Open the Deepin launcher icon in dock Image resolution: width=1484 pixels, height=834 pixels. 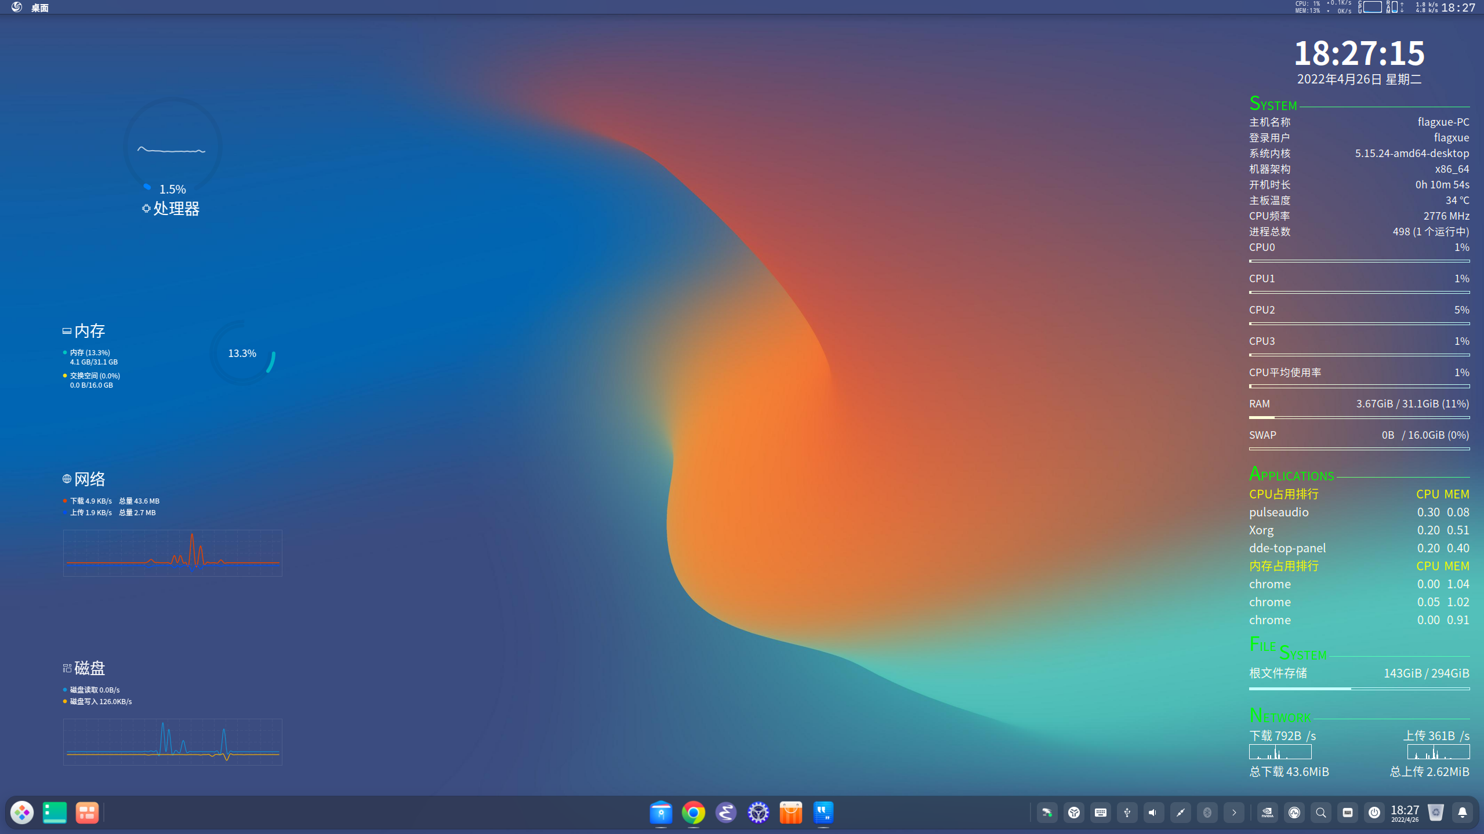22,813
